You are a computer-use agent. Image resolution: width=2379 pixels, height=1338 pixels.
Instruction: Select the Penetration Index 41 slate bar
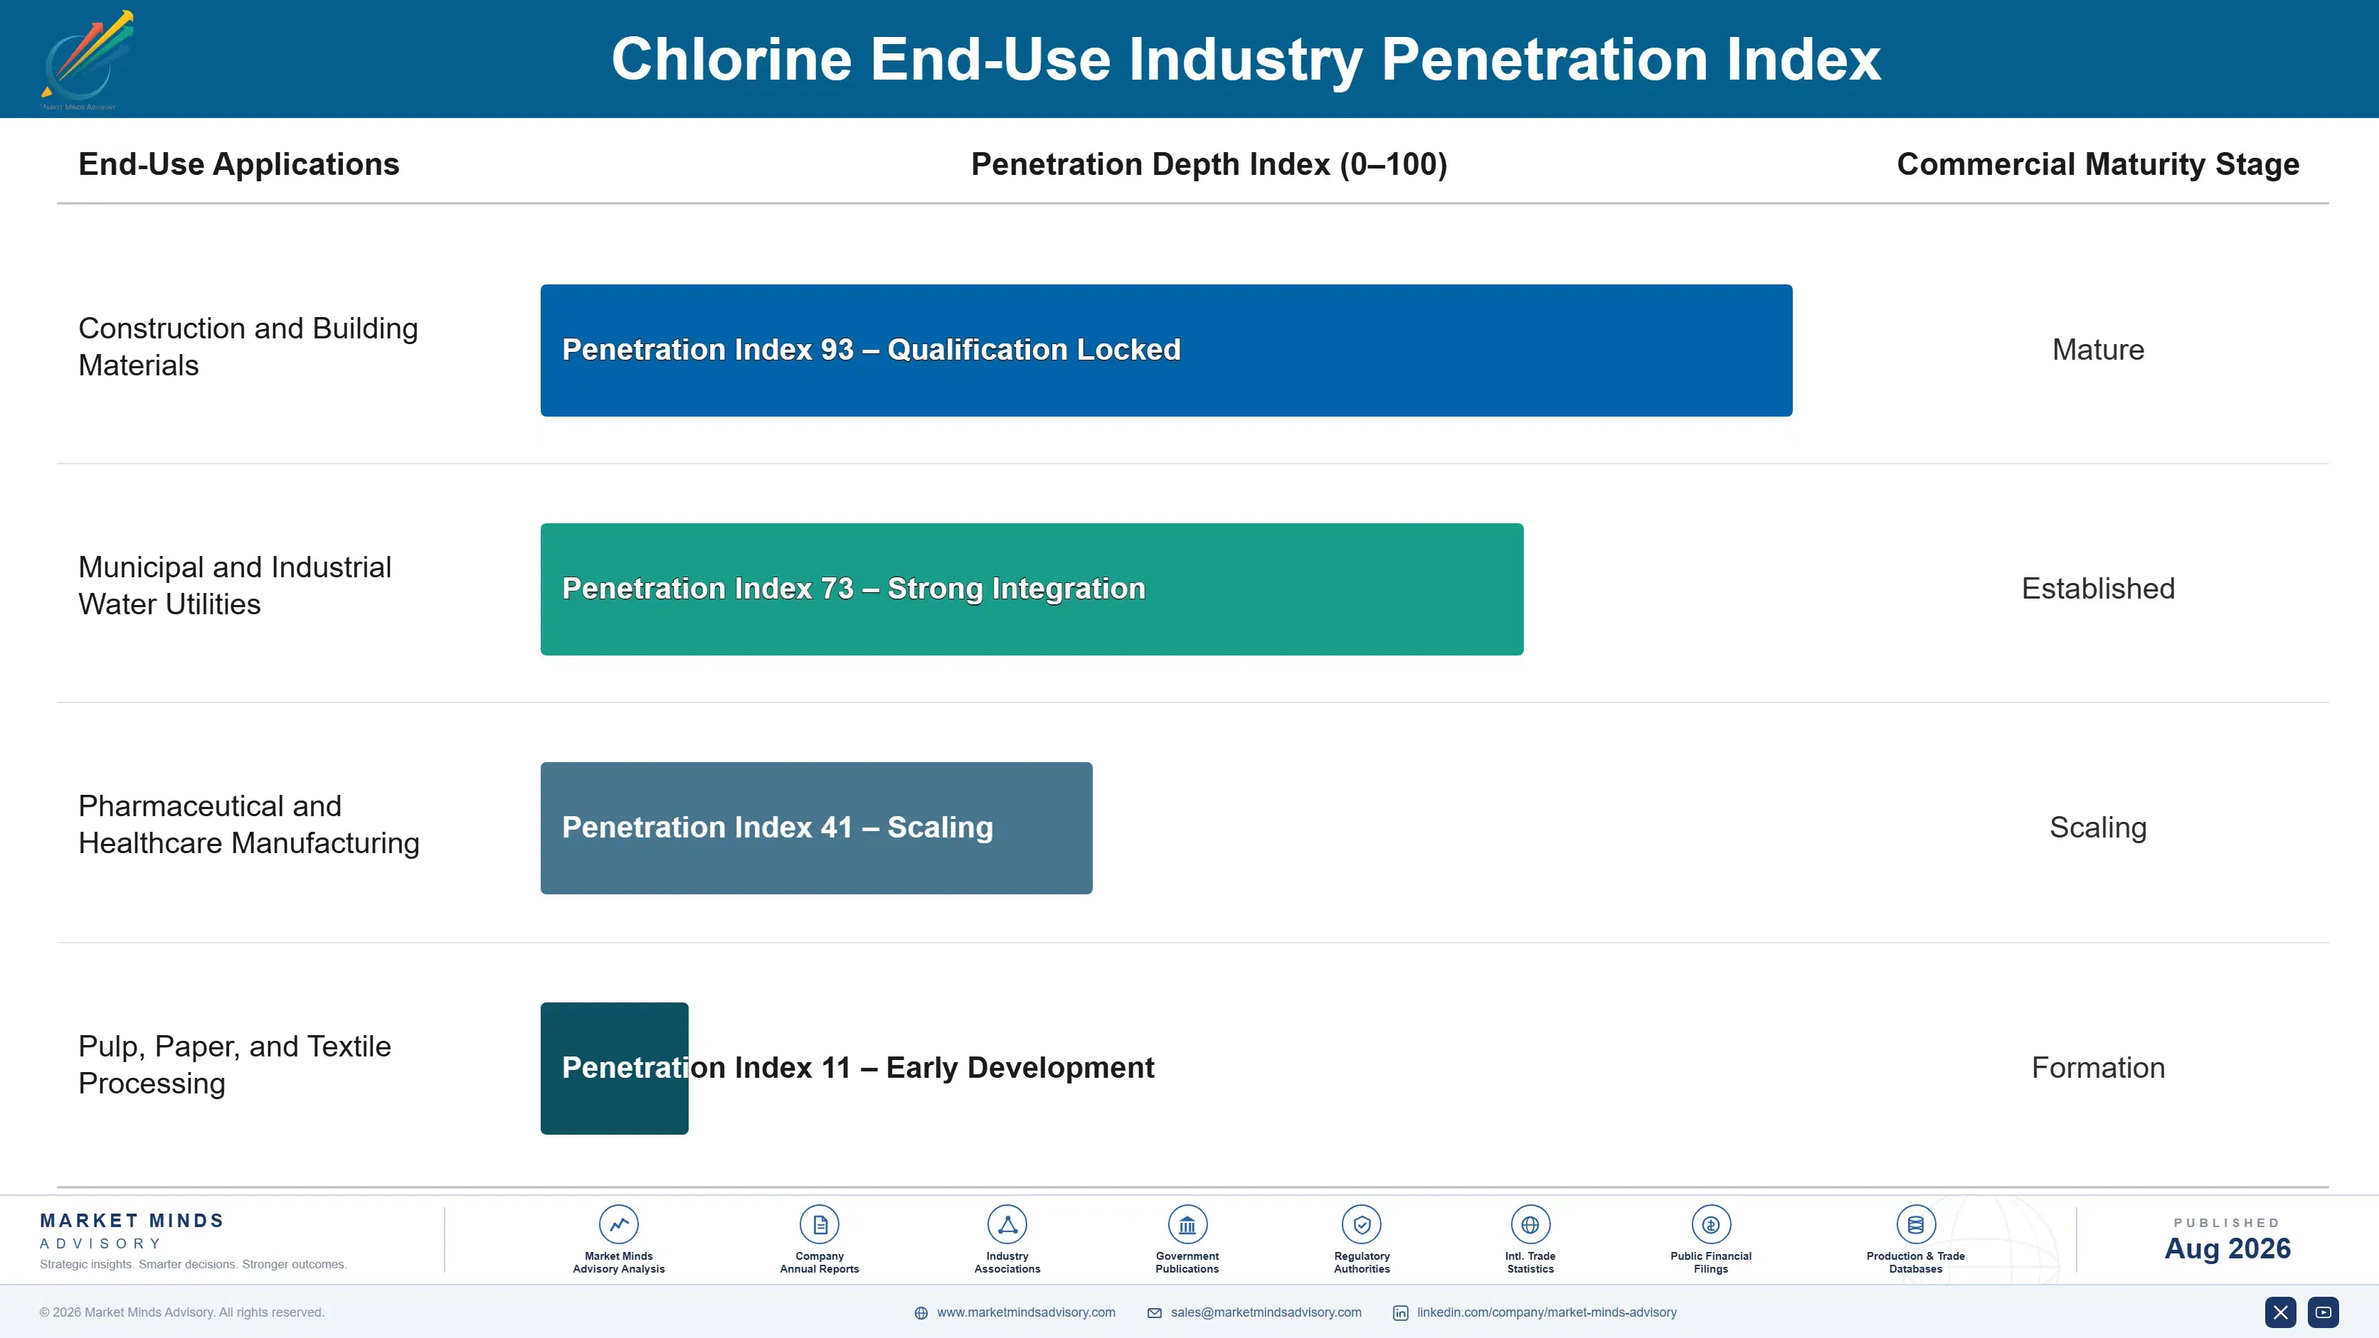pos(817,828)
